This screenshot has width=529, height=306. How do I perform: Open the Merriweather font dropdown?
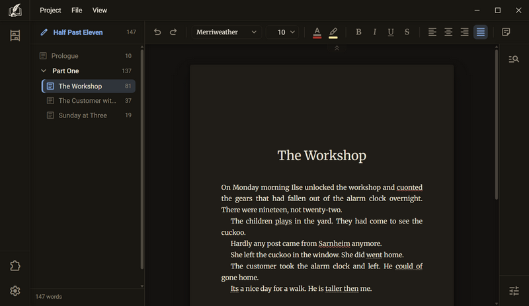[226, 32]
